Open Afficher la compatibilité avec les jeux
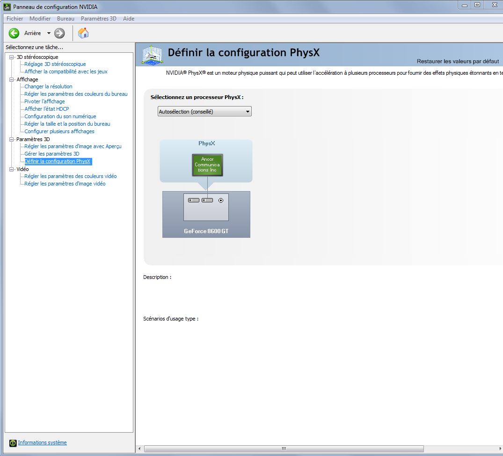The width and height of the screenshot is (503, 456). click(66, 71)
